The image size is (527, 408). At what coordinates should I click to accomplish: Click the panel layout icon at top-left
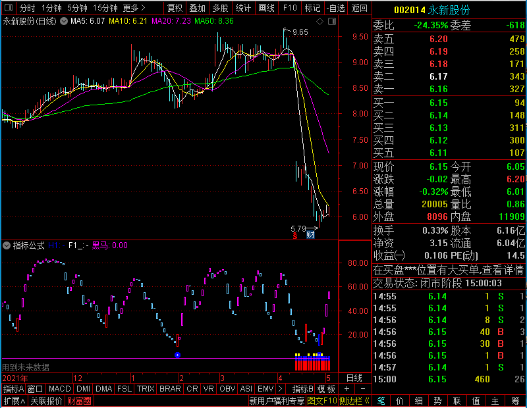point(7,8)
